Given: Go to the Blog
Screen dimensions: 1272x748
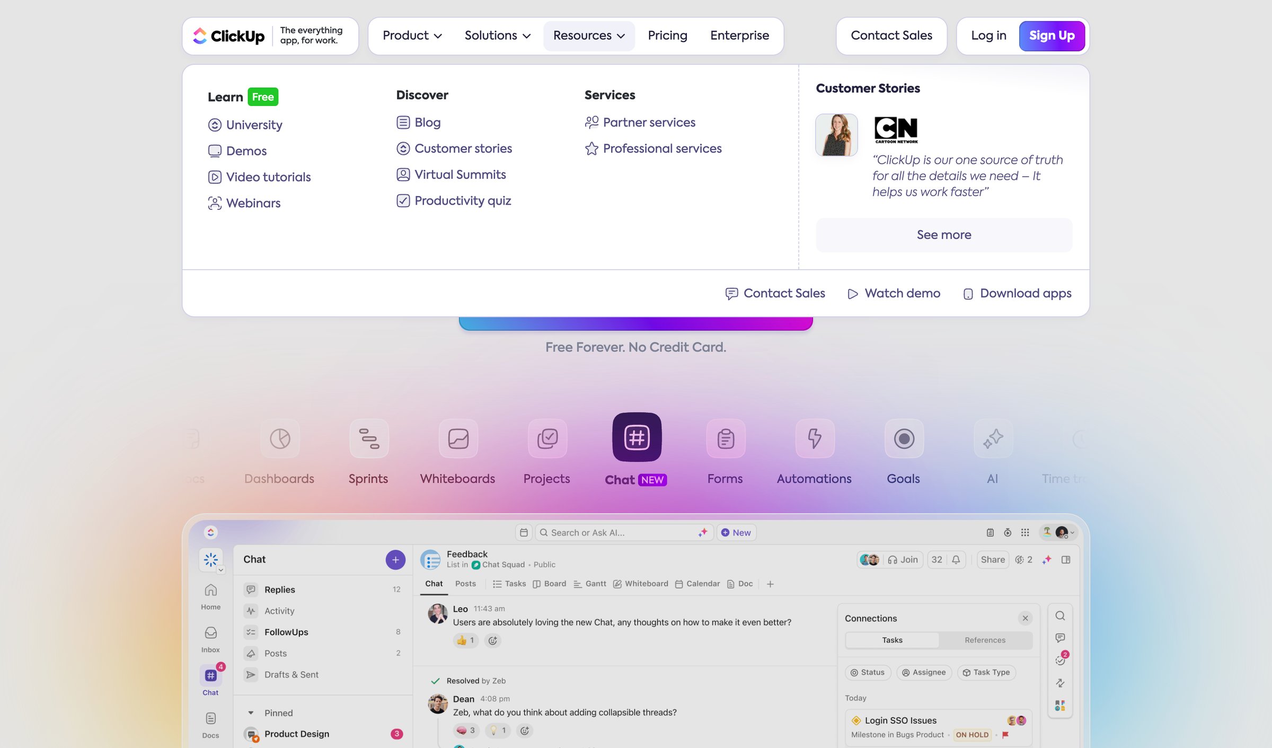Looking at the screenshot, I should [418, 122].
